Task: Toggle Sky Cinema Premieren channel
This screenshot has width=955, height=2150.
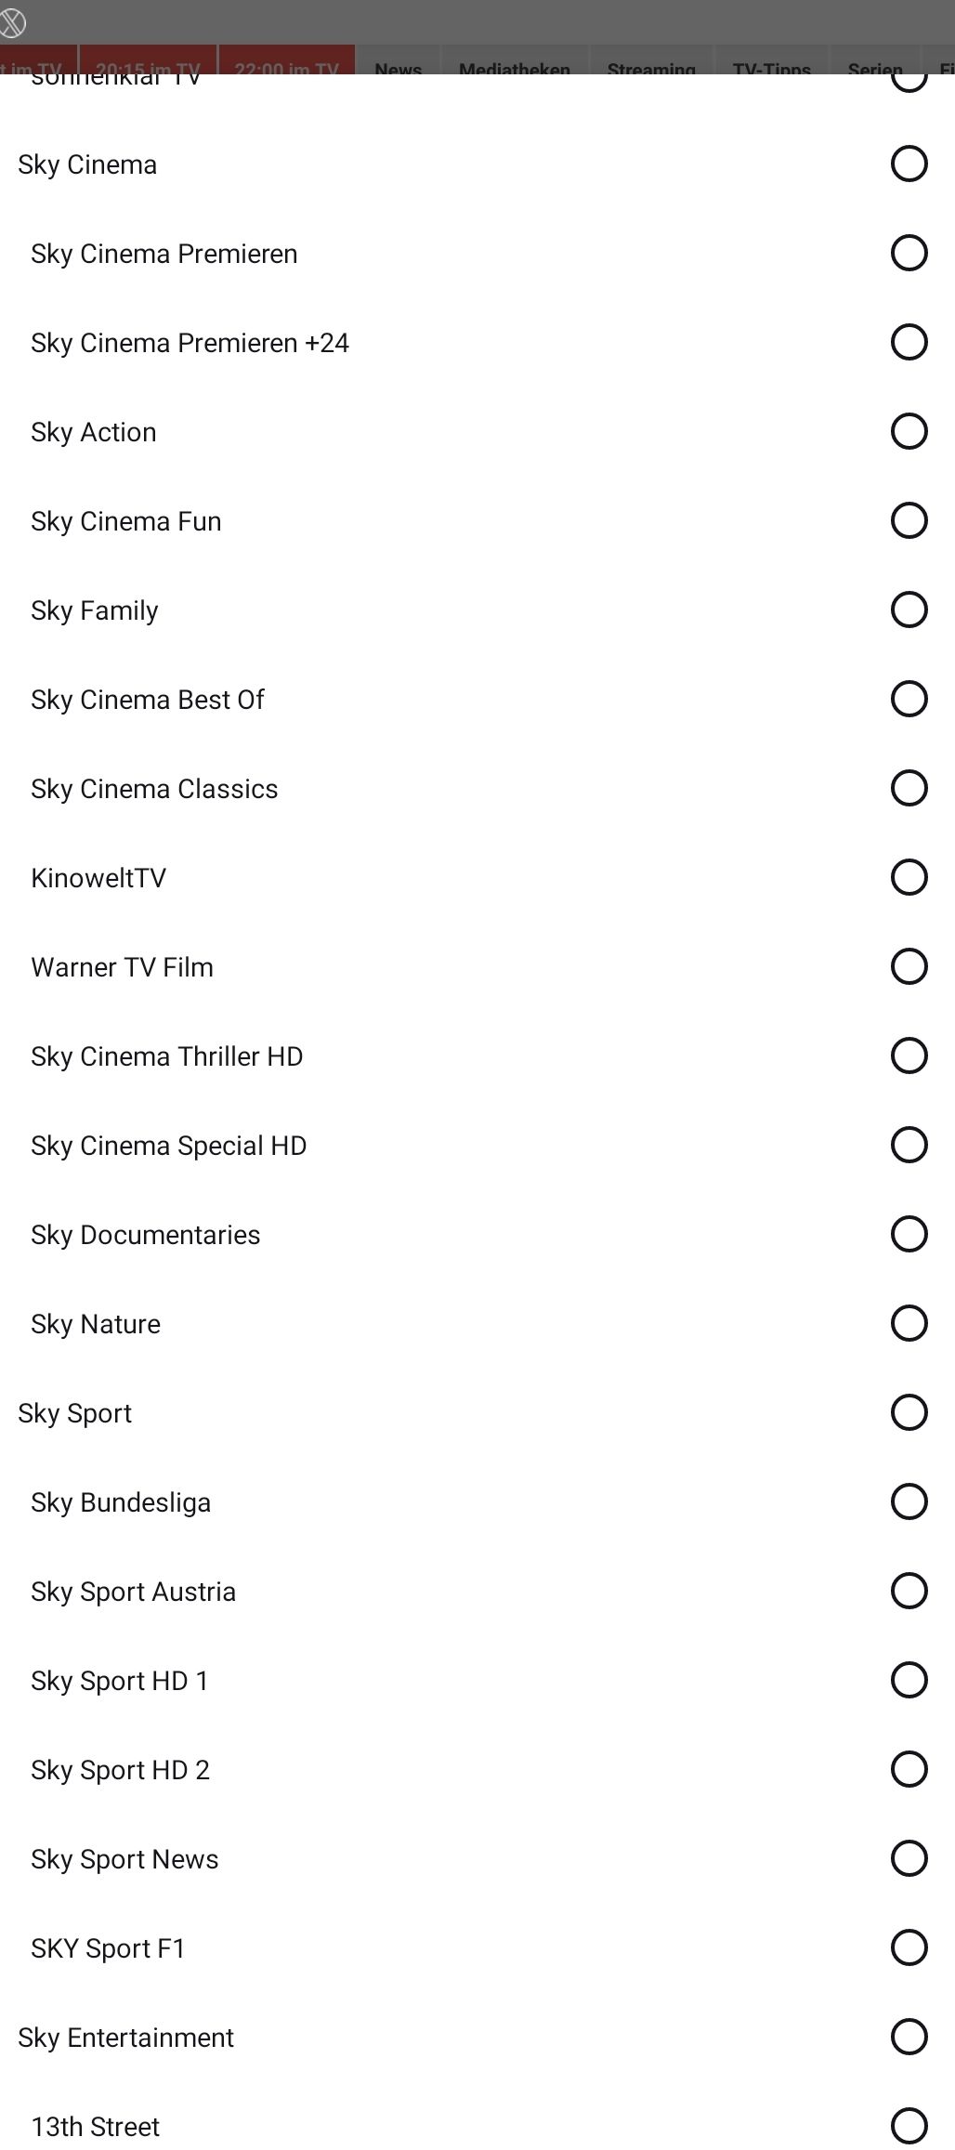Action: tap(909, 253)
